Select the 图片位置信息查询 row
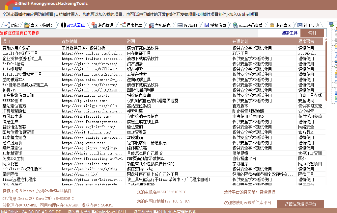 click(x=163, y=132)
